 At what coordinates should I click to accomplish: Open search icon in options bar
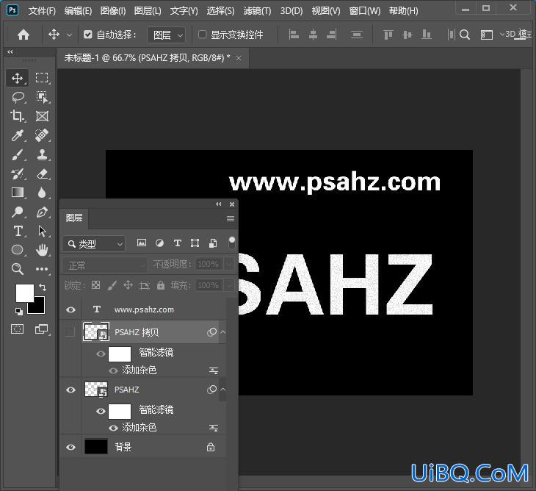pos(465,35)
